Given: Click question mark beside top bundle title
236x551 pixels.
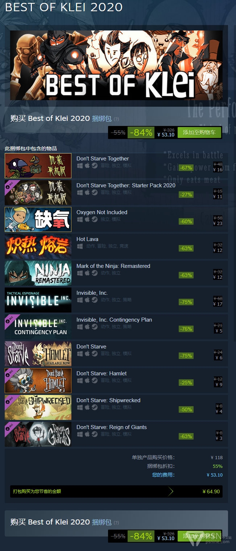Looking at the screenshot, I should tap(116, 119).
